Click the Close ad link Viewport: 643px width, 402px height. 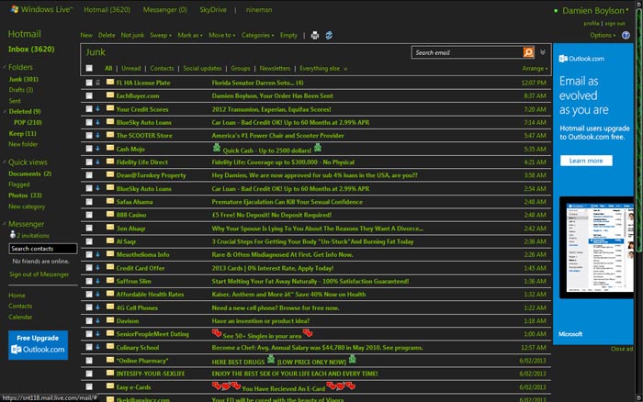click(621, 349)
